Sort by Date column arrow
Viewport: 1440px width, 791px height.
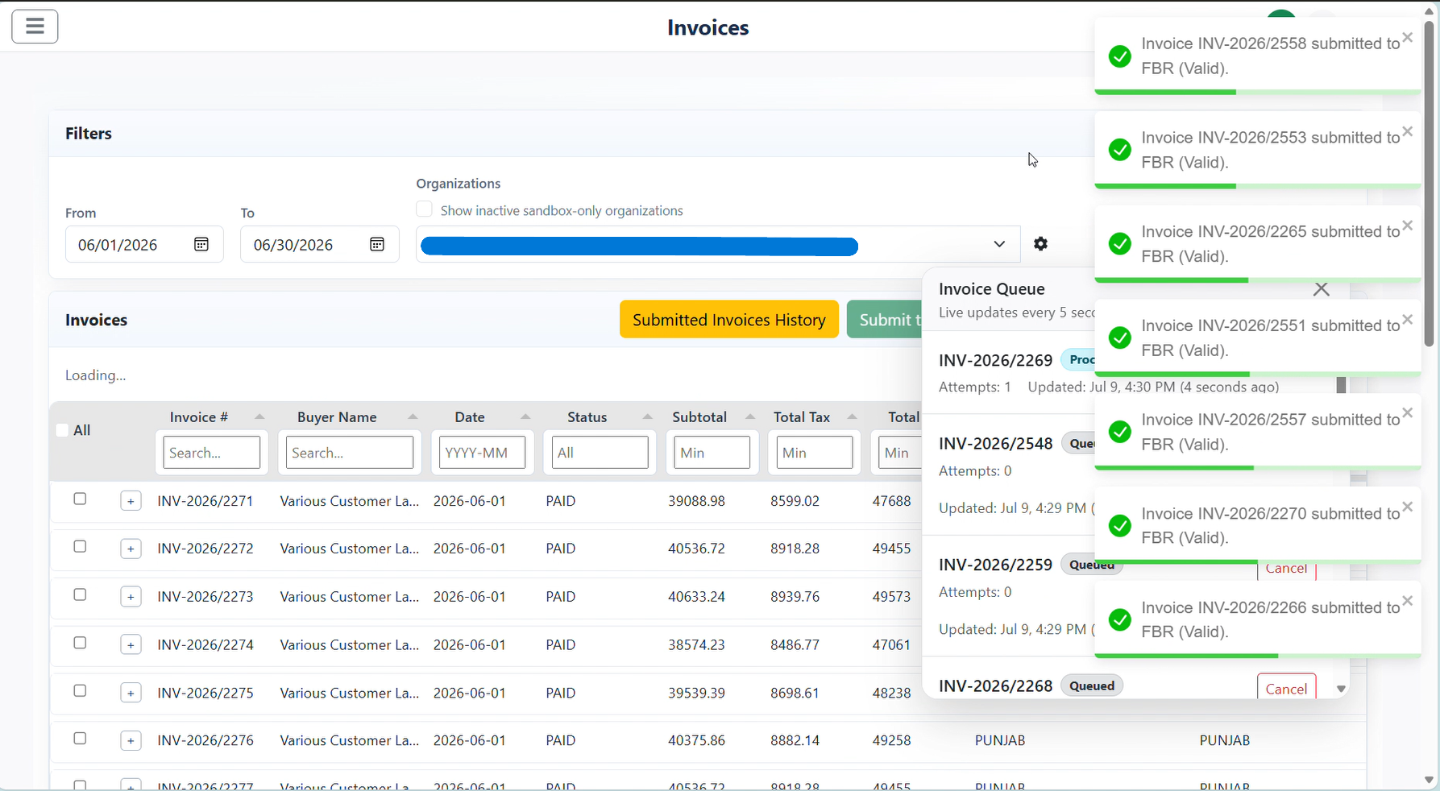coord(525,416)
